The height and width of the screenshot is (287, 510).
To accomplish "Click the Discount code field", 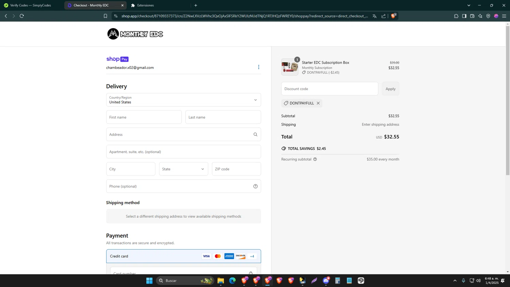I will click(x=329, y=89).
